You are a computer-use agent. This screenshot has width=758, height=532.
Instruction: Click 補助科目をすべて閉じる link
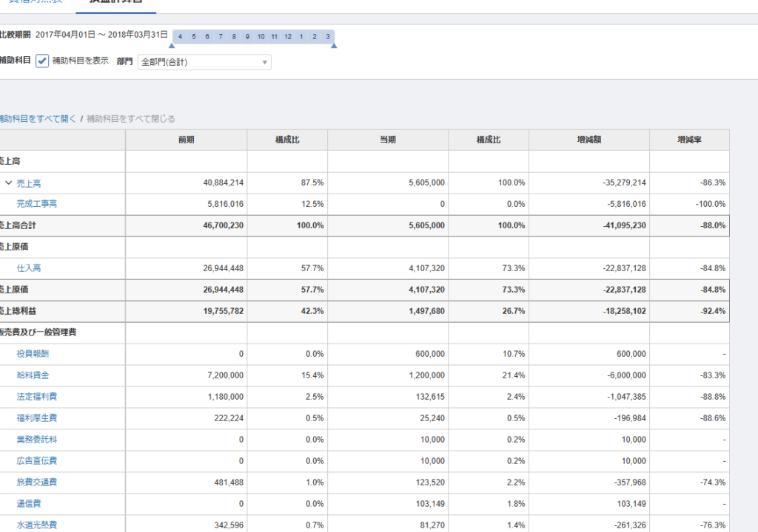(x=131, y=118)
